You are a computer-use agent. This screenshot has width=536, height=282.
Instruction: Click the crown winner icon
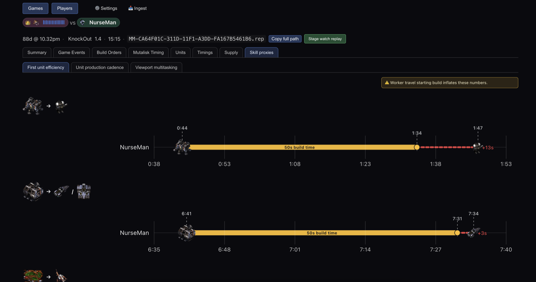[28, 22]
